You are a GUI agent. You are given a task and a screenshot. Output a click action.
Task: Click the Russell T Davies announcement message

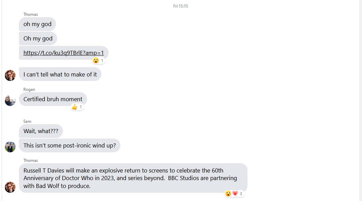point(133,178)
